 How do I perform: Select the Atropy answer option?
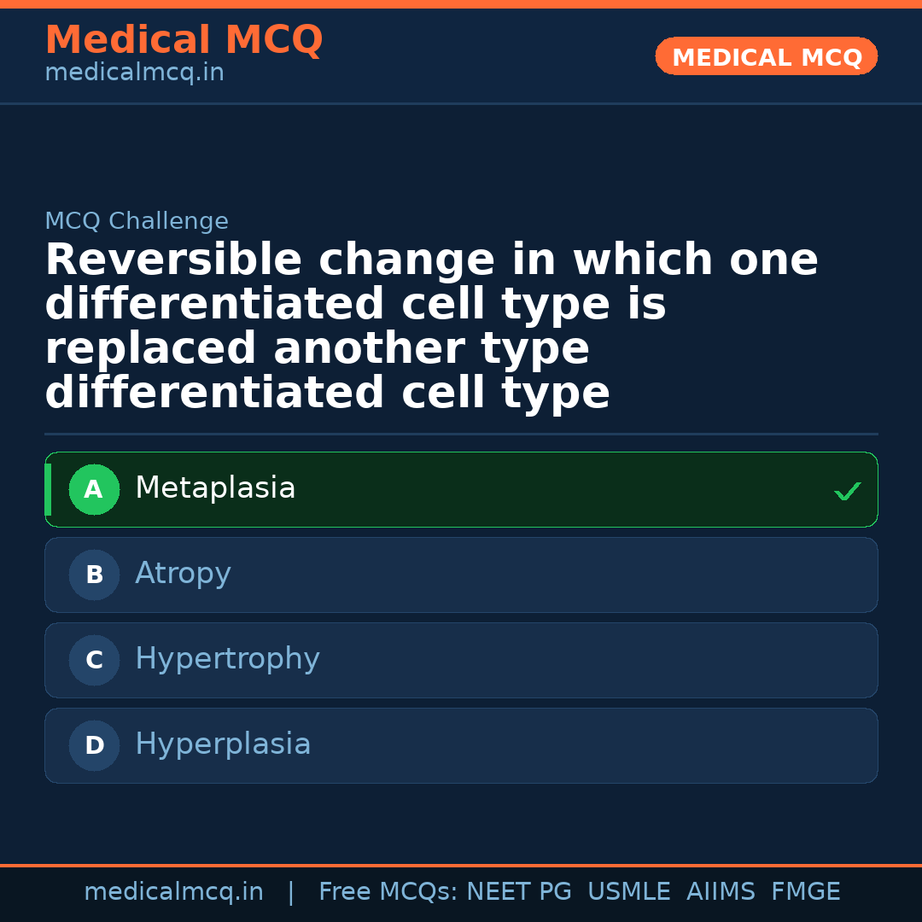(461, 575)
